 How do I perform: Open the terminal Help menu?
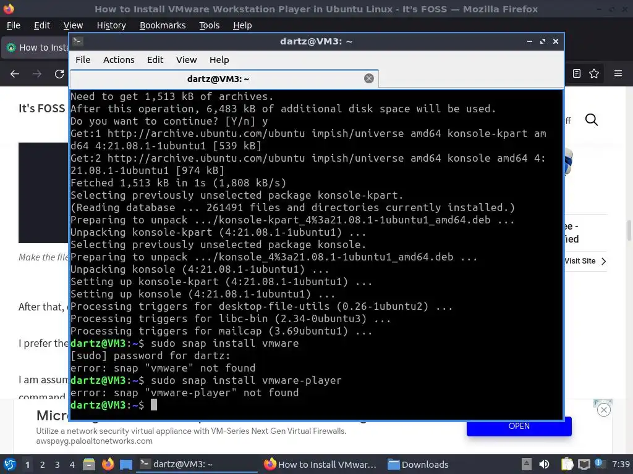click(x=219, y=60)
